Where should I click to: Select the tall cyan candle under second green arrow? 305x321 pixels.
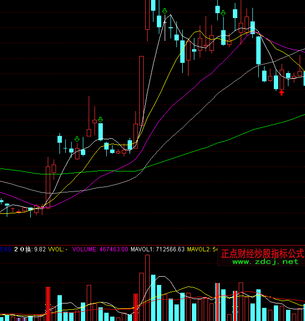coord(101,132)
